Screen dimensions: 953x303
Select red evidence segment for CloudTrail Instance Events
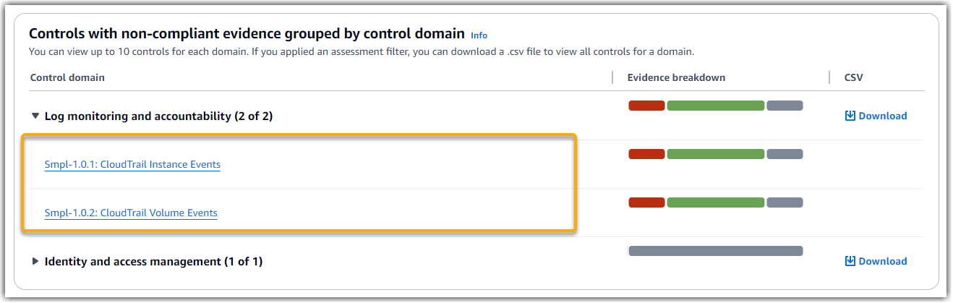pyautogui.click(x=646, y=154)
